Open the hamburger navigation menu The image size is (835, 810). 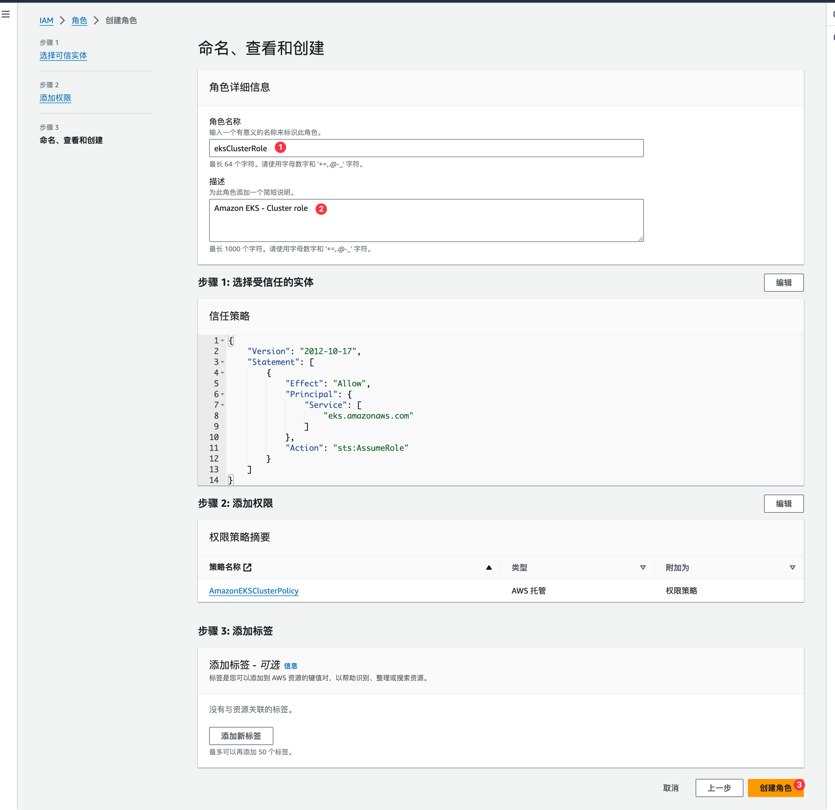coord(6,14)
